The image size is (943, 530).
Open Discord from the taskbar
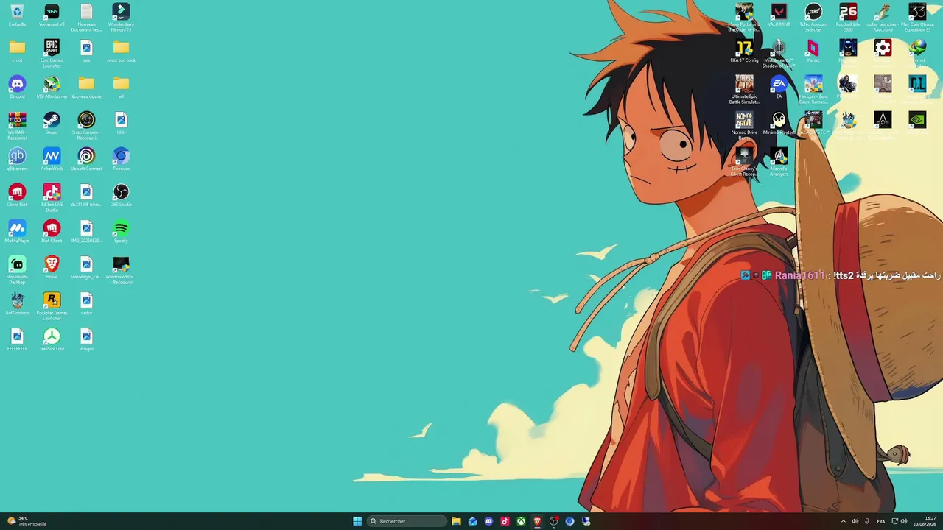click(488, 521)
